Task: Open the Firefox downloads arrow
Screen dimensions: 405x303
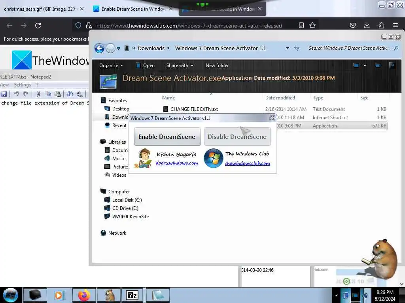Action: click(x=367, y=25)
